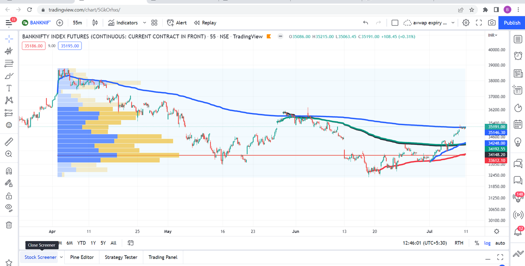Open My Ideas lightbulb panel
This screenshot has height=266, width=525.
tap(518, 141)
